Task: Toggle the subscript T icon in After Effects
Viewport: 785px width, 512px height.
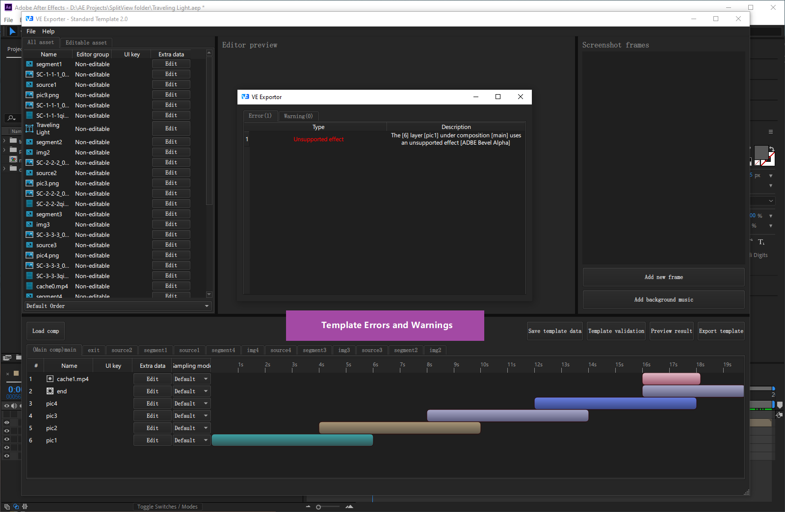Action: (761, 242)
